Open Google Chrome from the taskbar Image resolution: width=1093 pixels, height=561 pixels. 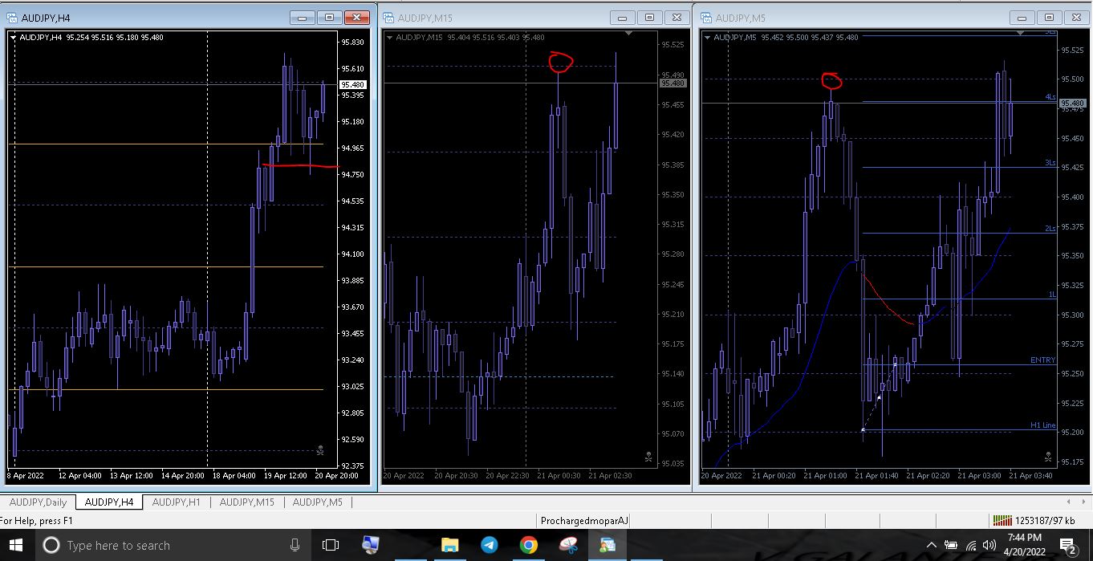(x=528, y=545)
